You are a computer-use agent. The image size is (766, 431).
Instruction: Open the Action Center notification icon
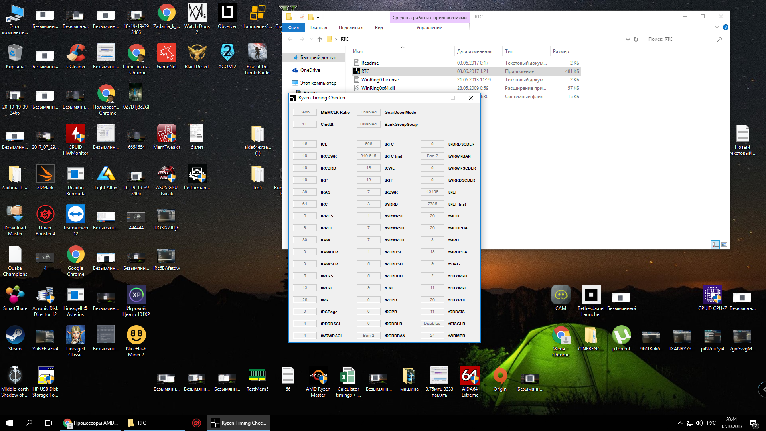pos(754,423)
